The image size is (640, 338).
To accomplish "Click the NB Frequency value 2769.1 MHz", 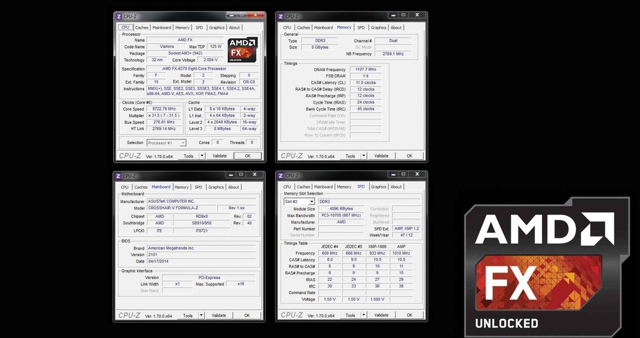I will point(393,54).
